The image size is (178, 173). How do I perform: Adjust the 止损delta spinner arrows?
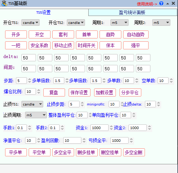click(x=158, y=104)
